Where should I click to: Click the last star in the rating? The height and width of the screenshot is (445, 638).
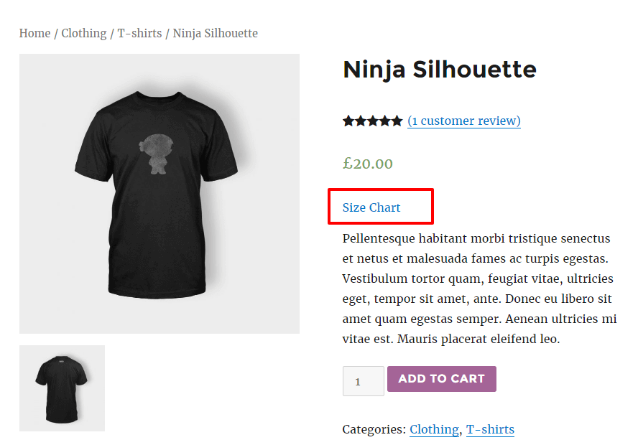point(397,121)
